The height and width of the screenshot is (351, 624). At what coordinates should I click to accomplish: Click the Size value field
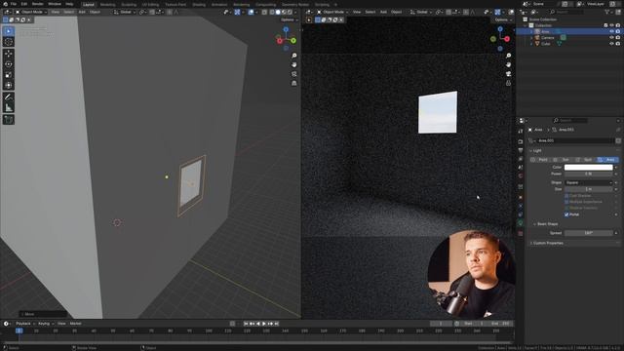[x=588, y=189]
